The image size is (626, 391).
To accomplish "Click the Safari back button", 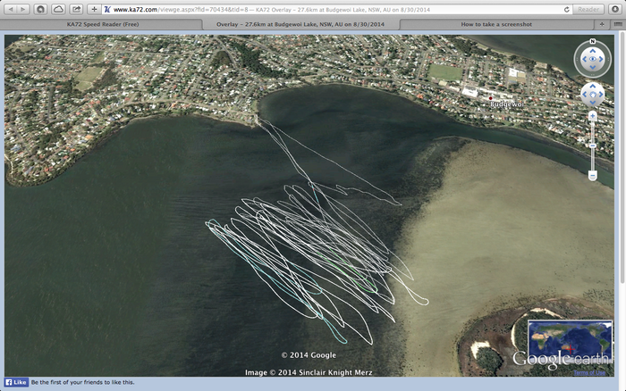I will point(11,9).
